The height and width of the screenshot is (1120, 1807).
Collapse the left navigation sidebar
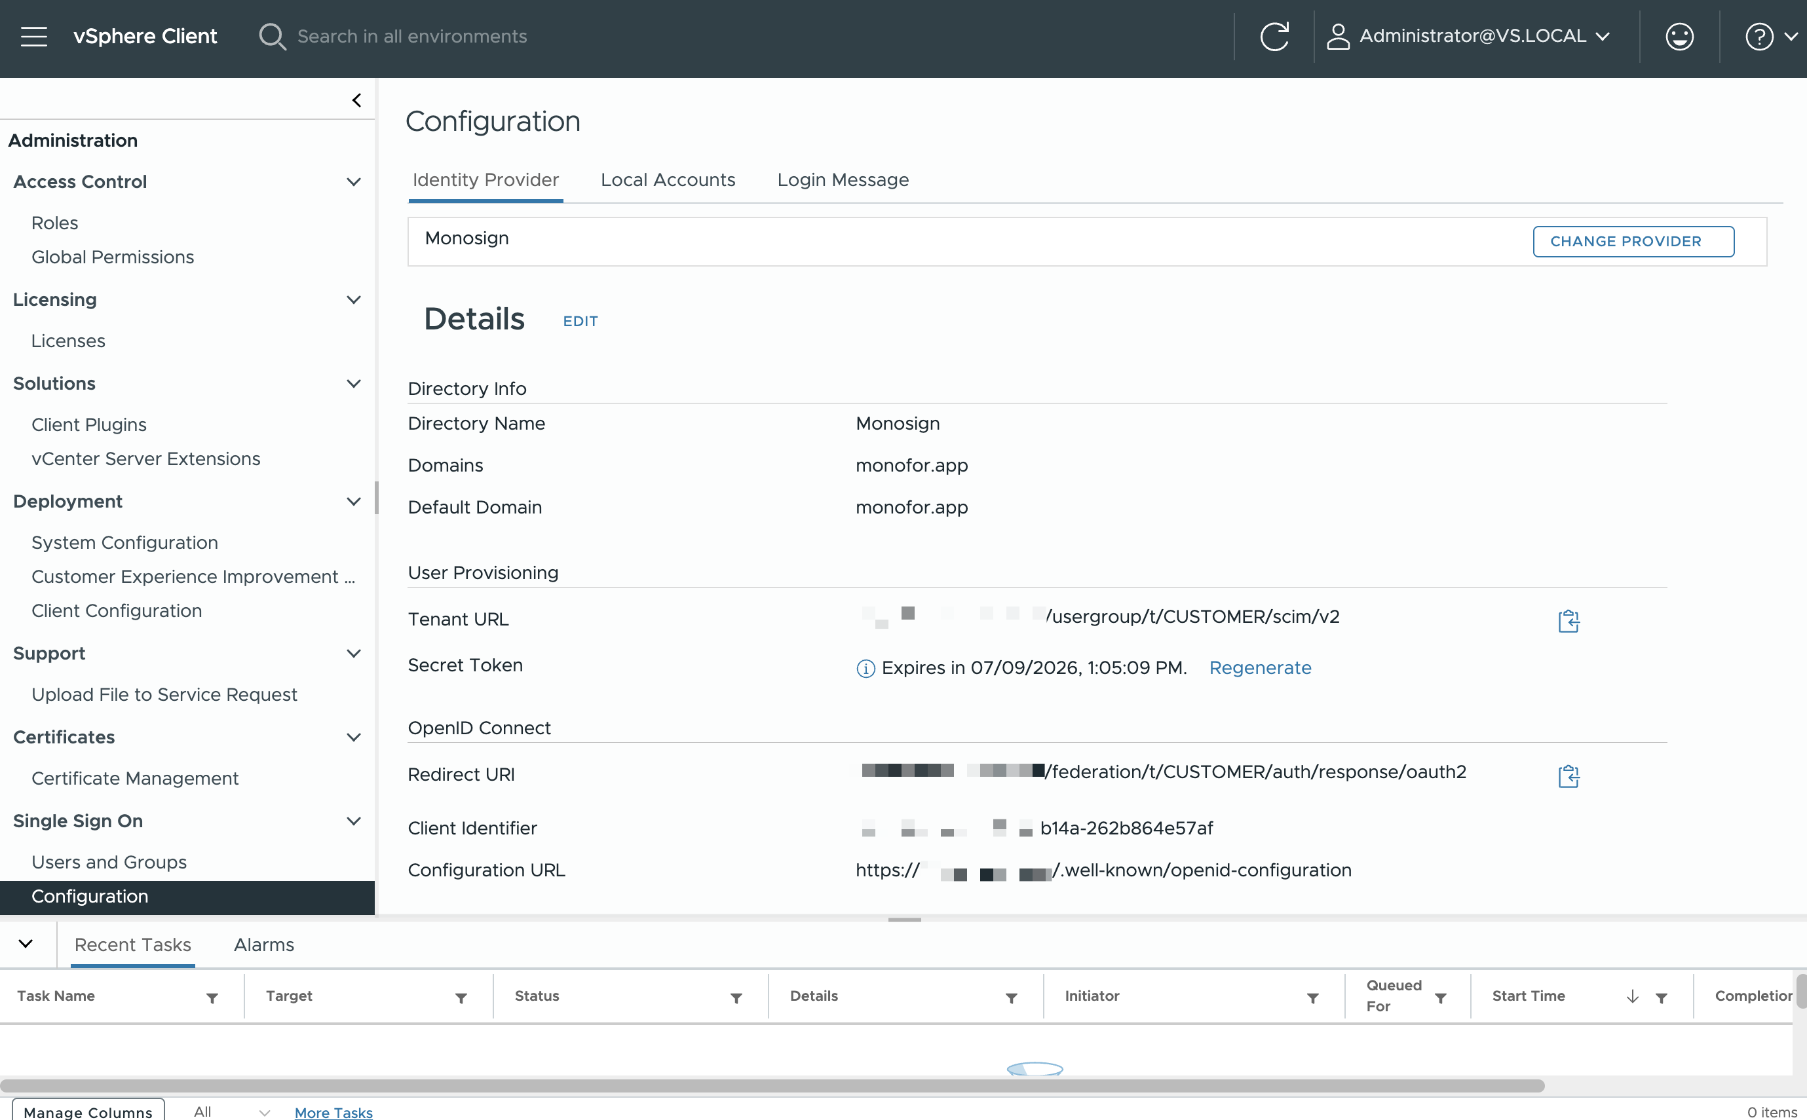[356, 100]
